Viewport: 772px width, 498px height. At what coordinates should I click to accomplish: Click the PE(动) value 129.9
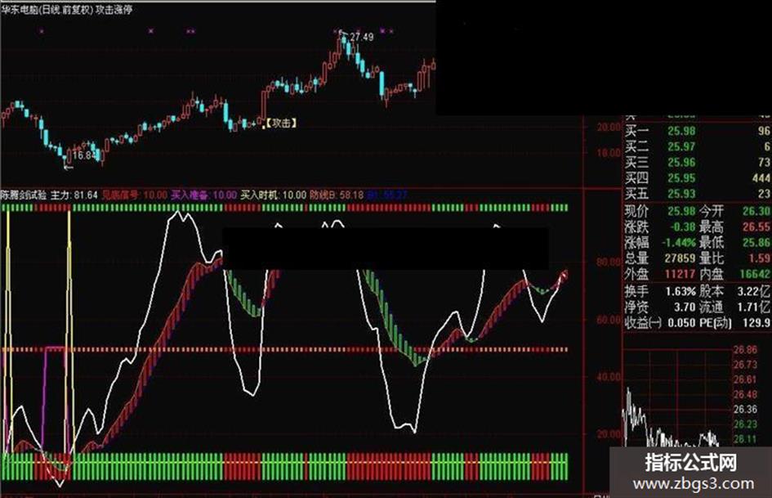pyautogui.click(x=756, y=324)
